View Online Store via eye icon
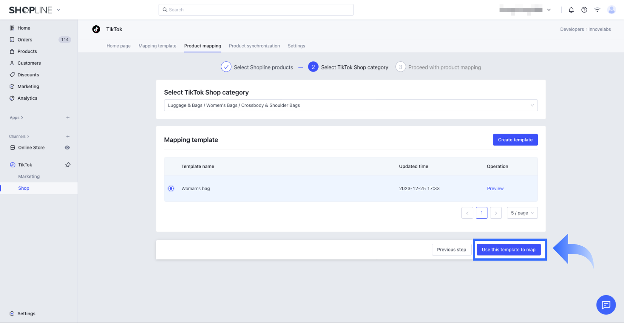624x323 pixels. pos(67,148)
